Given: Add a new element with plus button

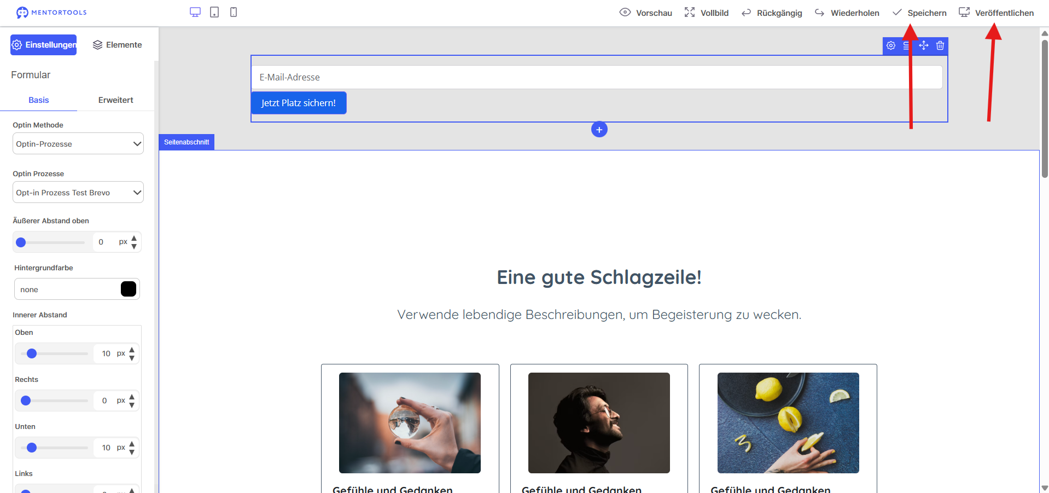Looking at the screenshot, I should (599, 130).
